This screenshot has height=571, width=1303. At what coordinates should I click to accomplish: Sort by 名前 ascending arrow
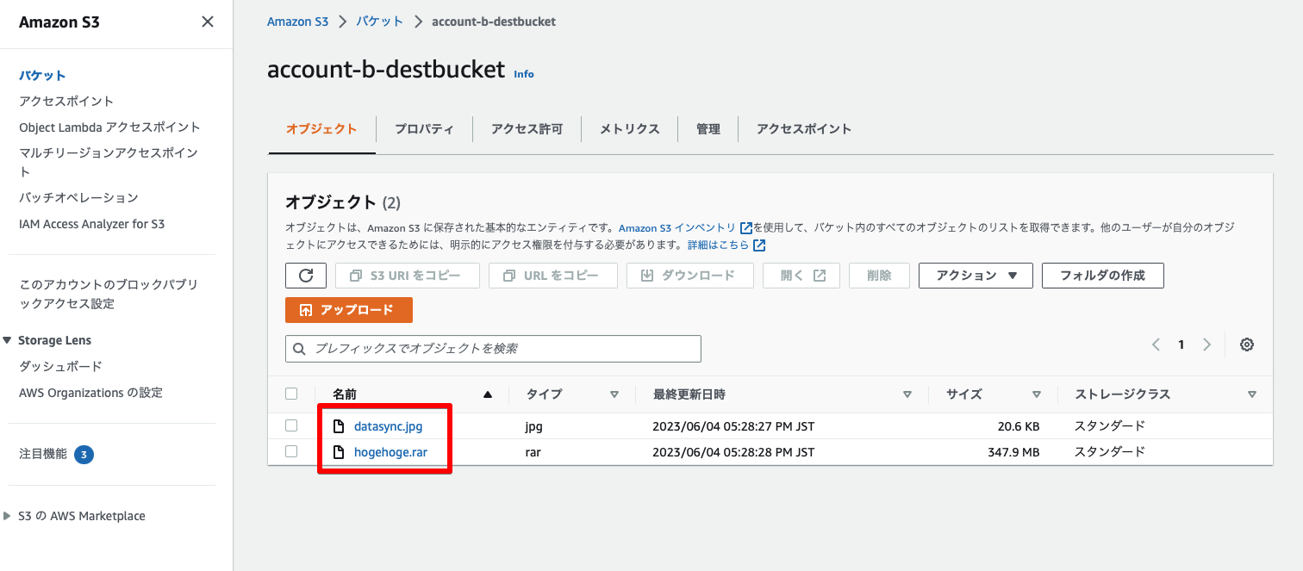point(488,394)
